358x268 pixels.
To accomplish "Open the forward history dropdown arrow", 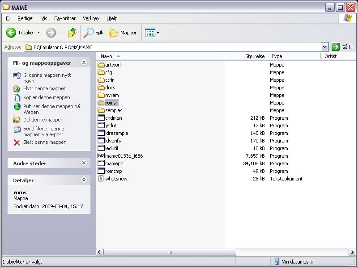I will coord(61,33).
